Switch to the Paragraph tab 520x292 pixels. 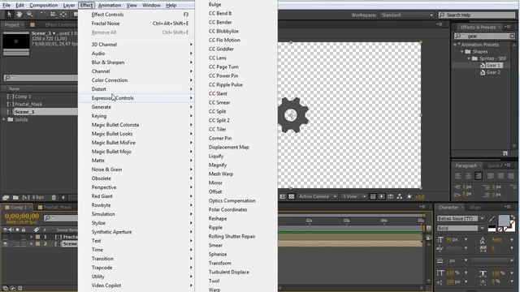(466, 165)
